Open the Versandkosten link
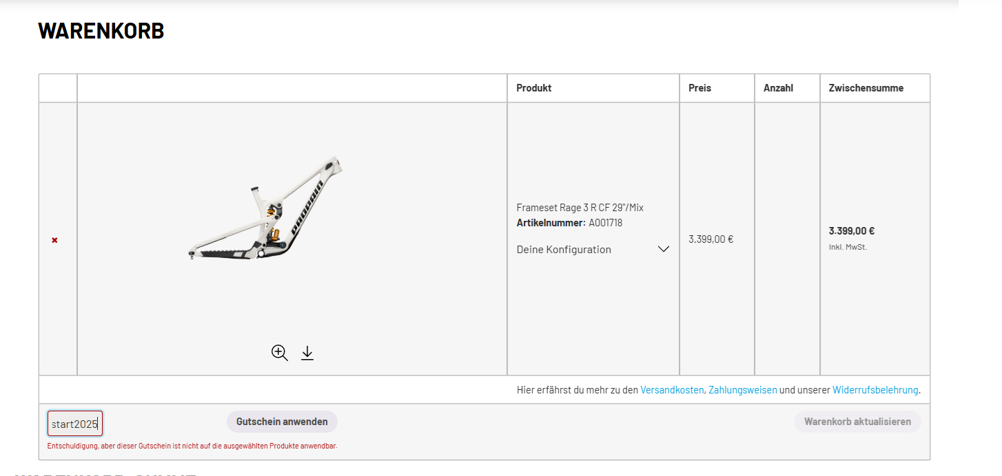This screenshot has height=476, width=1002. pos(672,390)
